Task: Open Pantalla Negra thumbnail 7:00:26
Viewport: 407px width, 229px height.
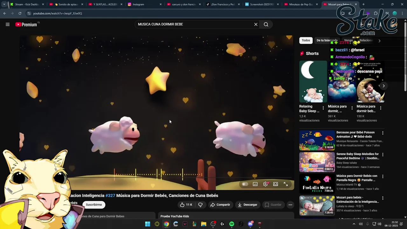Action: coord(317,184)
